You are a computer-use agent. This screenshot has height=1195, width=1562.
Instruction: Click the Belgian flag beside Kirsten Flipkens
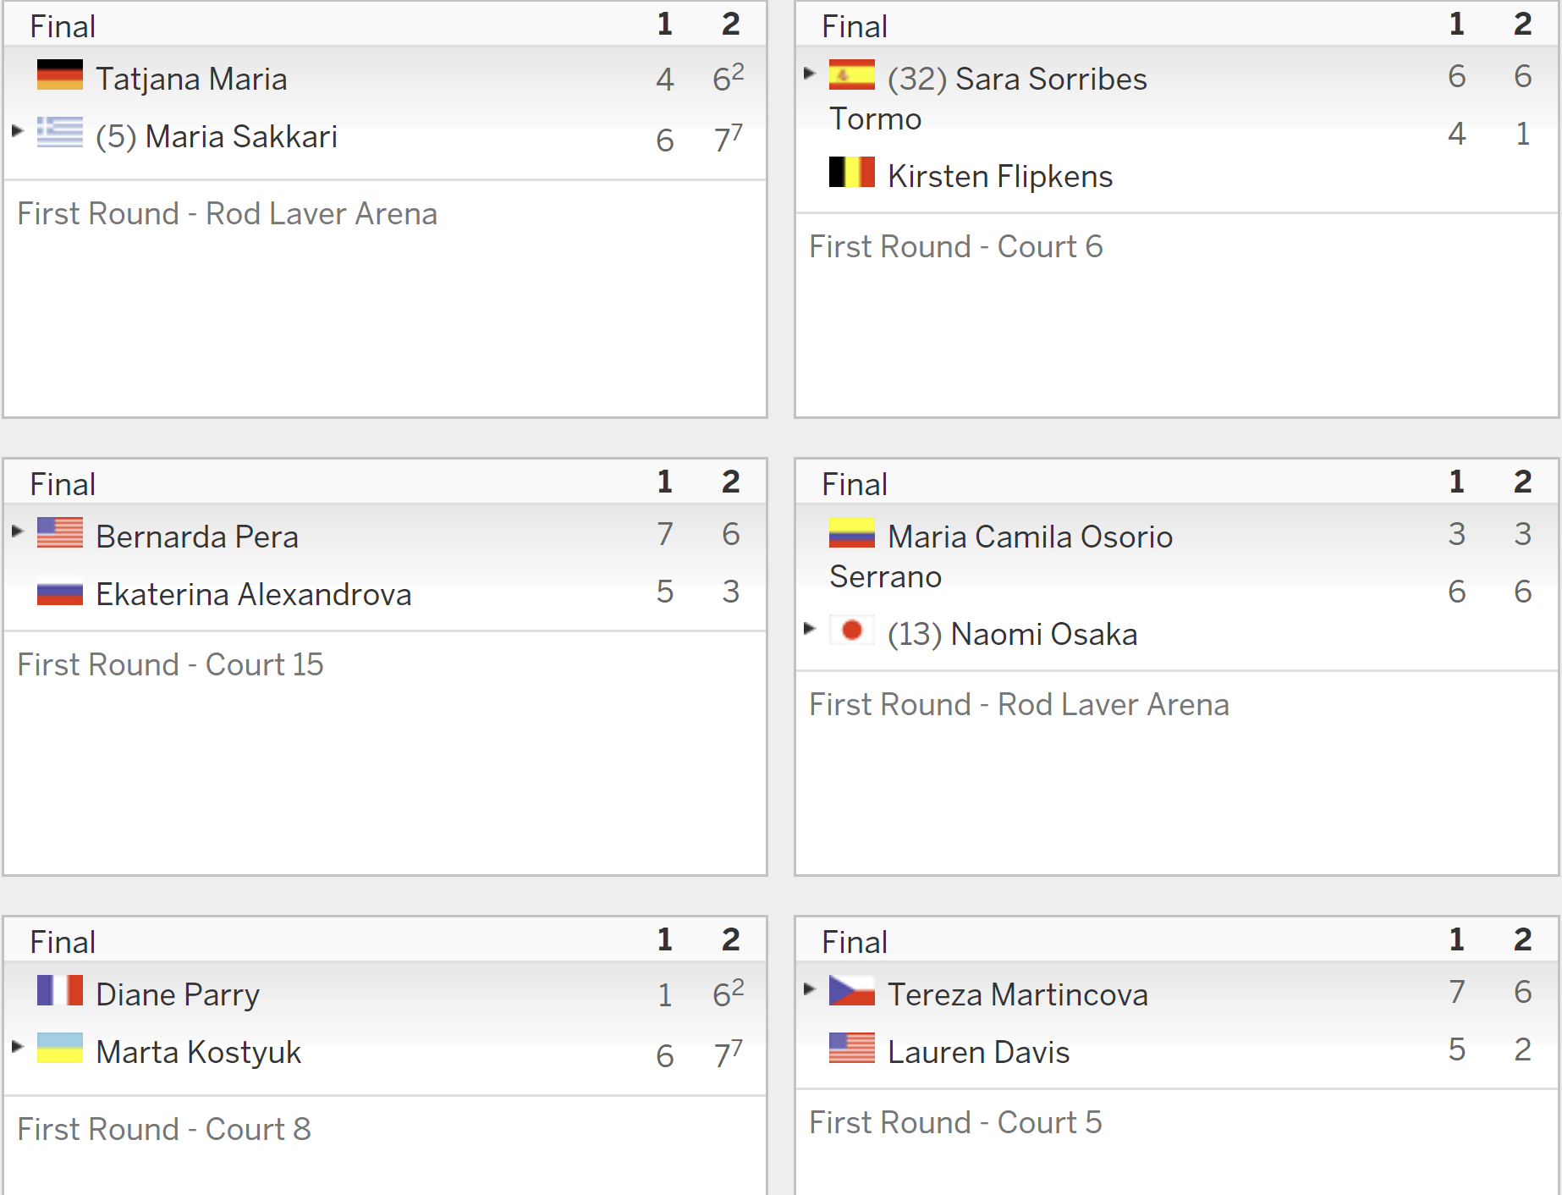pyautogui.click(x=852, y=172)
